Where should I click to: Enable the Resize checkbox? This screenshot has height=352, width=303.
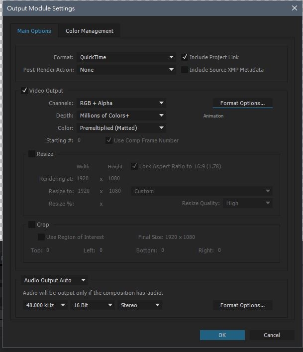[32, 154]
